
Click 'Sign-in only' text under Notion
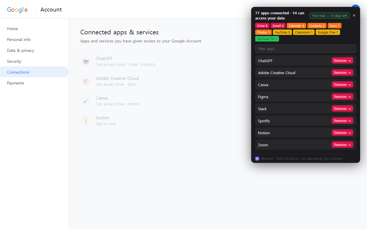coord(106,124)
